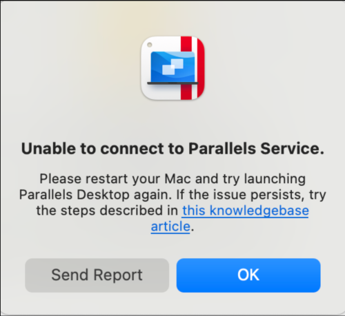Screen dimensions: 345x316
Task: Click the word "Unable" in the title
Action: (x=48, y=149)
